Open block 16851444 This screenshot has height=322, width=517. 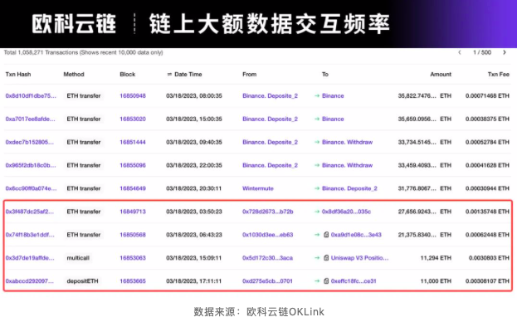point(133,142)
